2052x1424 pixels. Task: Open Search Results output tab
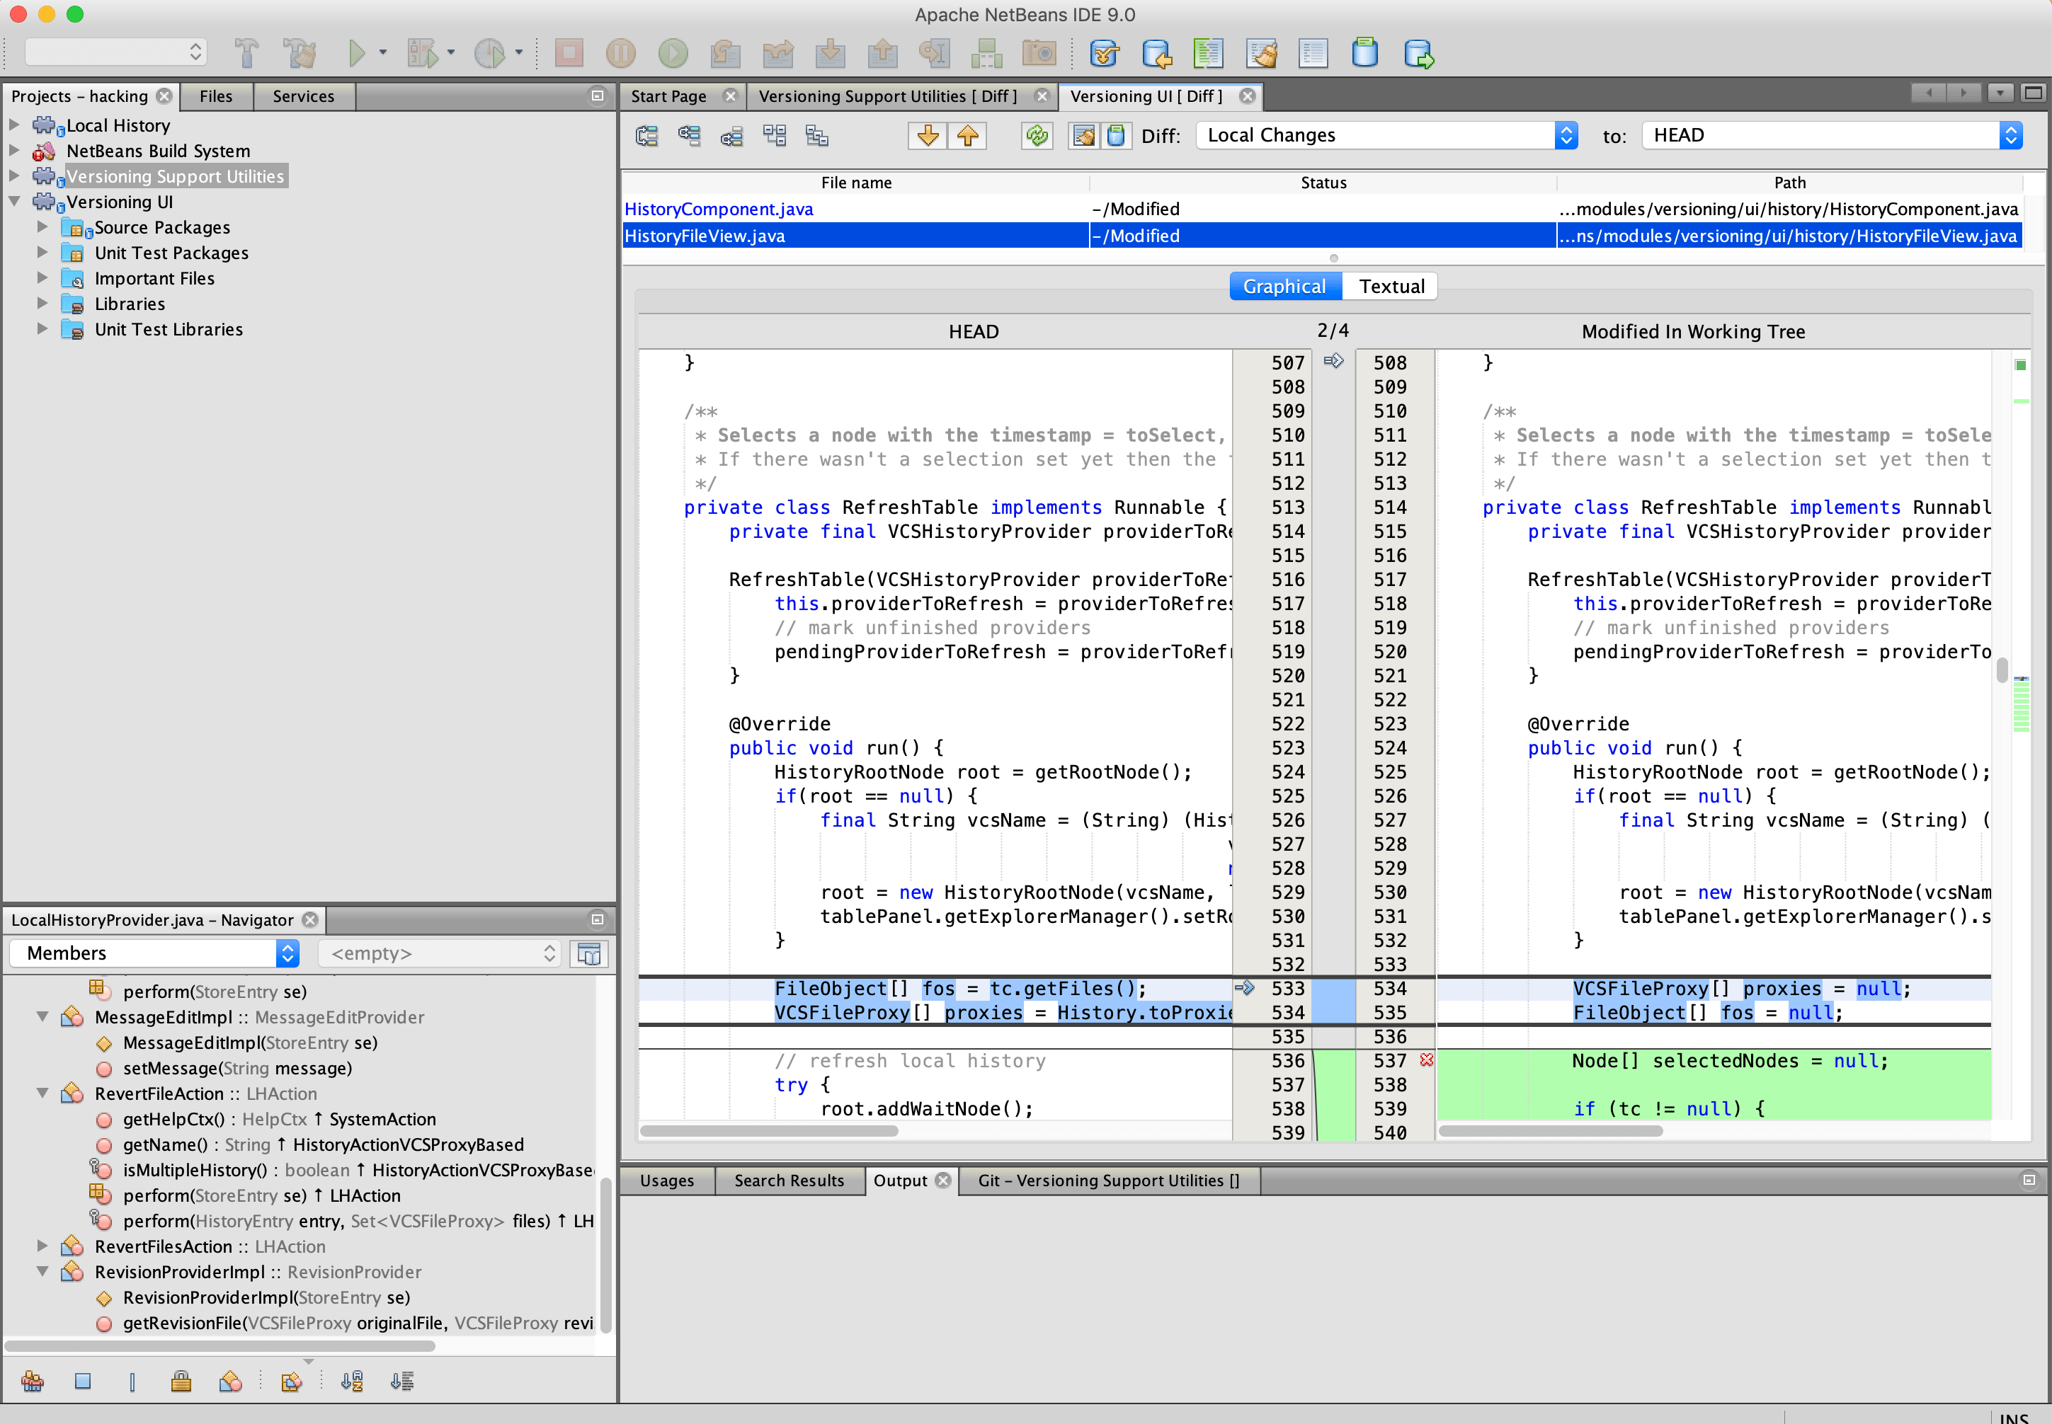[788, 1181]
